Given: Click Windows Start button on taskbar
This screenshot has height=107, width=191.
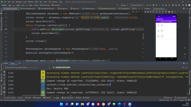Looking at the screenshot, I should (x=61, y=104).
